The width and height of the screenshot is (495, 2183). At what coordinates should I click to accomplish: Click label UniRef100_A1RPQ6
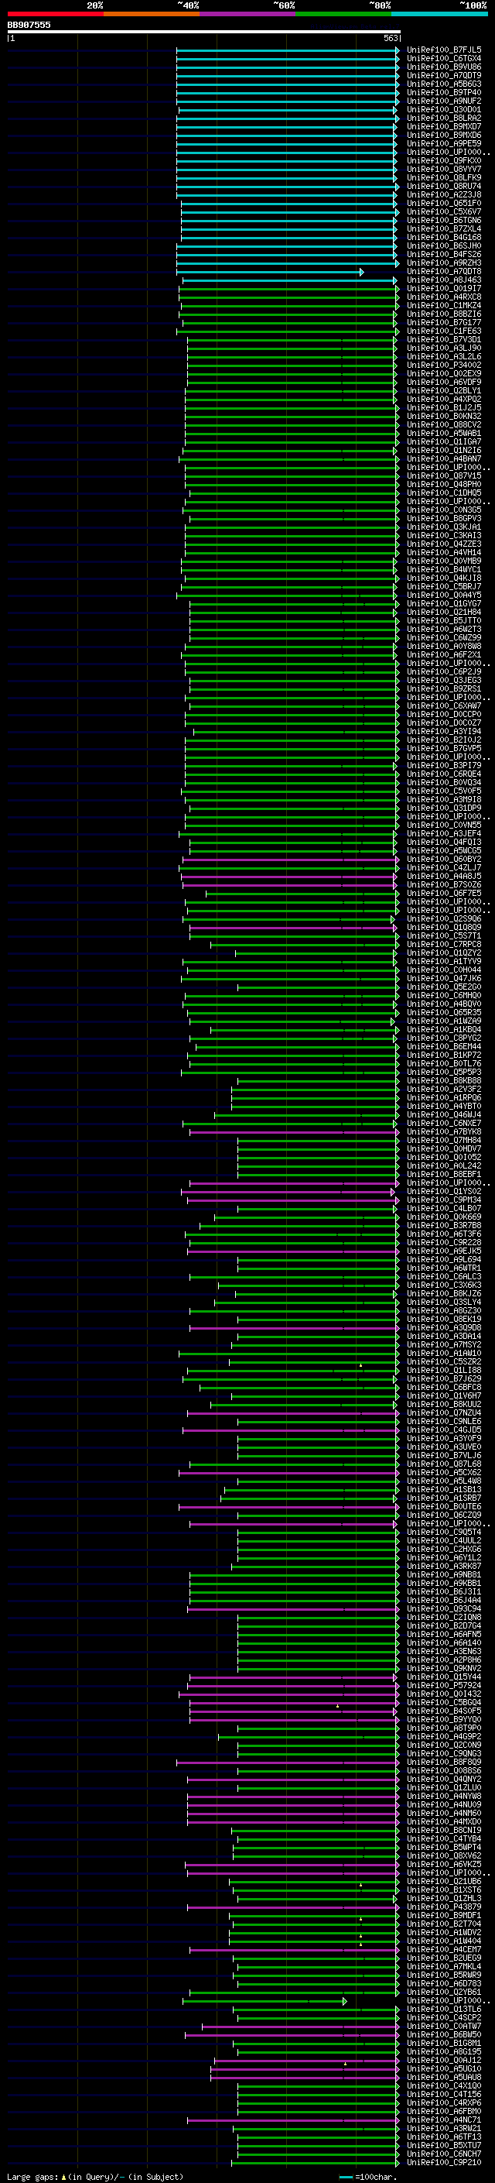444,1097
